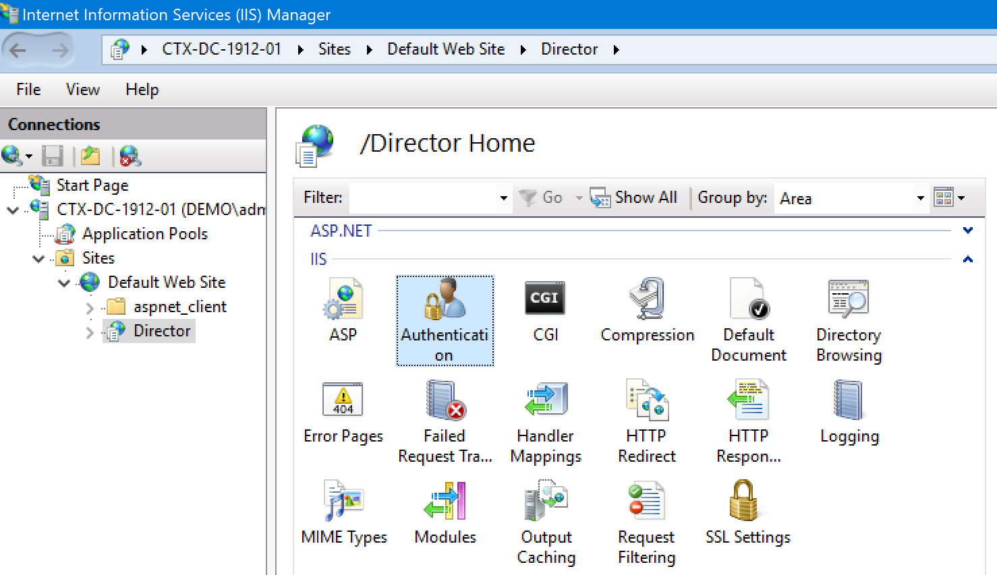This screenshot has width=997, height=575.
Task: Collapse the IIS area section
Action: pos(968,259)
